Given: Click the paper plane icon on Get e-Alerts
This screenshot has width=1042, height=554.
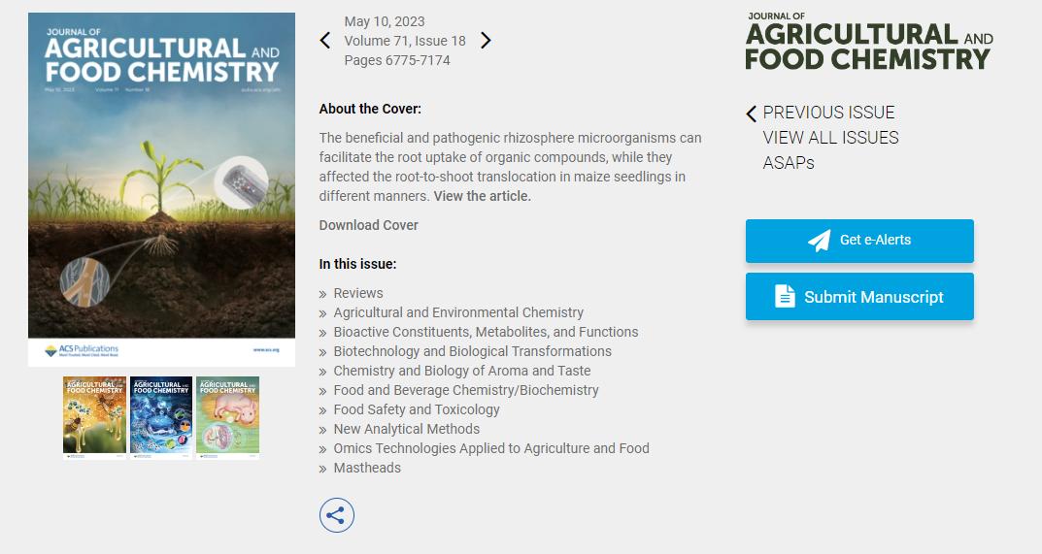Looking at the screenshot, I should pos(820,240).
